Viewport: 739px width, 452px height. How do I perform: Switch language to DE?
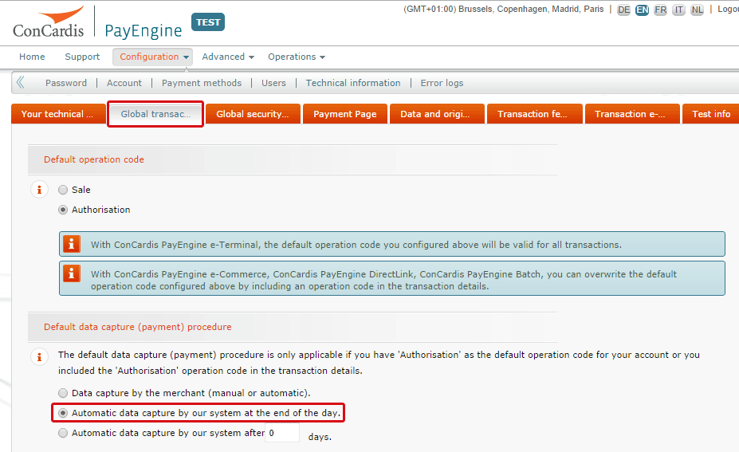tap(623, 10)
